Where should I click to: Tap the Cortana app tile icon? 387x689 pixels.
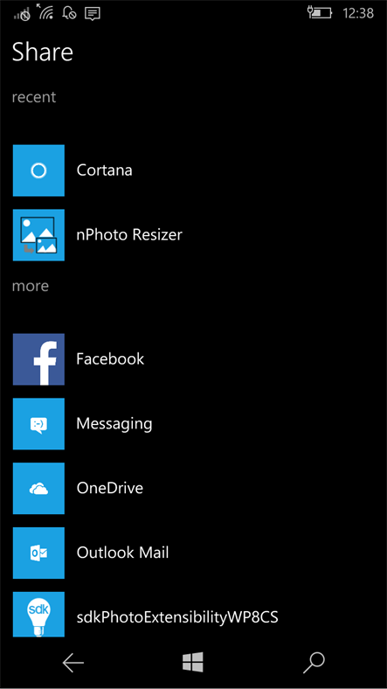[x=38, y=171]
